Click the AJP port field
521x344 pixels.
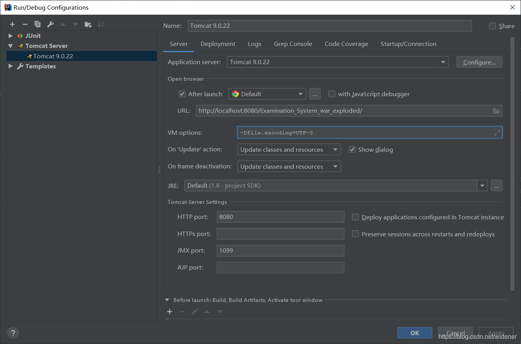[x=281, y=268]
